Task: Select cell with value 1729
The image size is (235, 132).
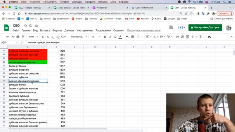Action: [x=56, y=51]
